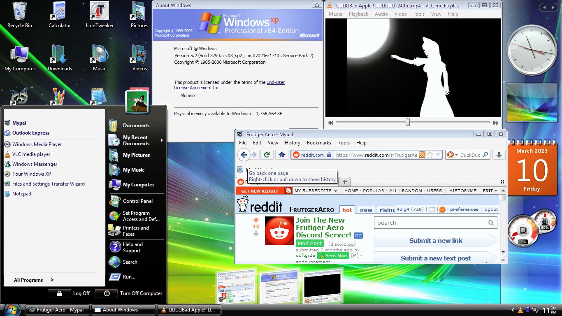
Task: Switch to the "new" sorting tab on reddit
Action: coord(365,210)
